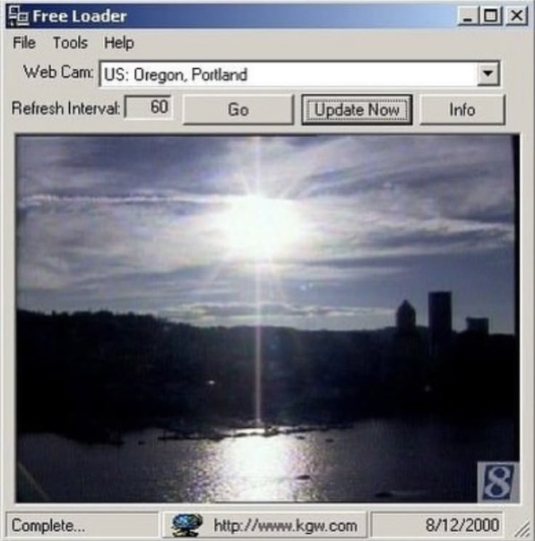Viewport: 535px width, 541px height.
Task: Open the File menu
Action: pyautogui.click(x=24, y=43)
